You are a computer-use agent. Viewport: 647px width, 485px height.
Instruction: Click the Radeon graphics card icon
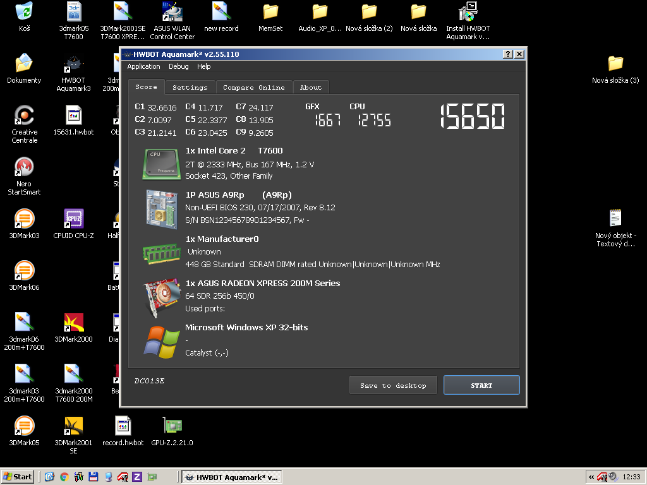point(162,297)
